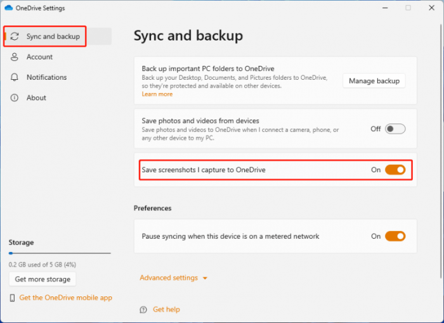Expand the Advanced settings dropdown arrow
The width and height of the screenshot is (444, 323).
tap(205, 278)
